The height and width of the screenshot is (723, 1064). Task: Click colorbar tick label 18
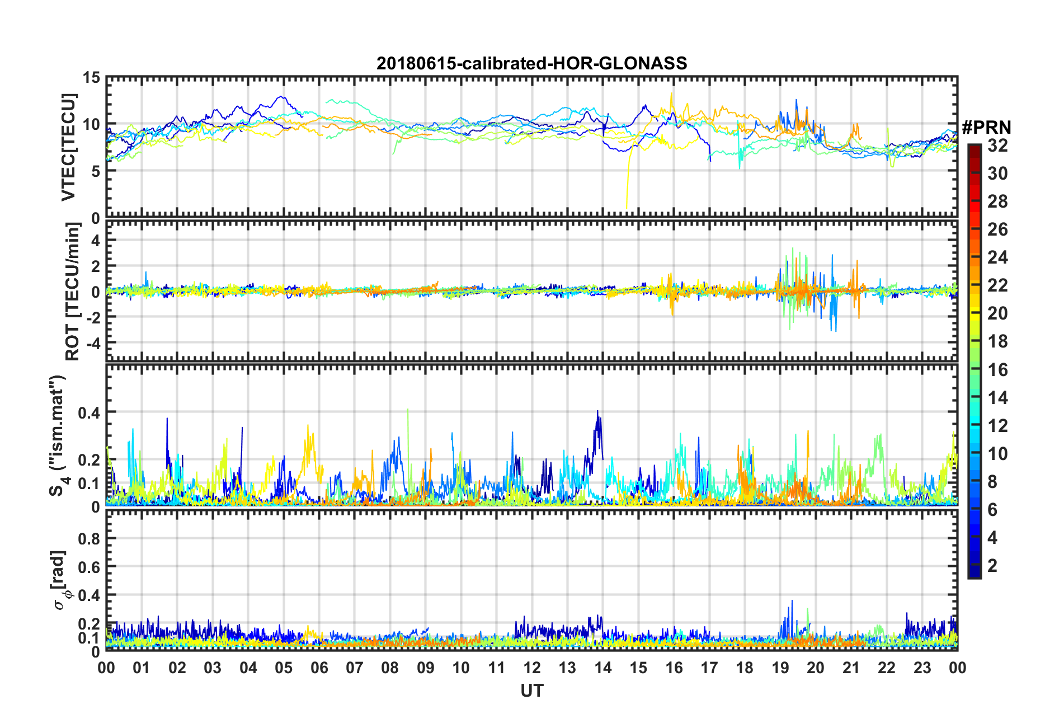click(997, 341)
